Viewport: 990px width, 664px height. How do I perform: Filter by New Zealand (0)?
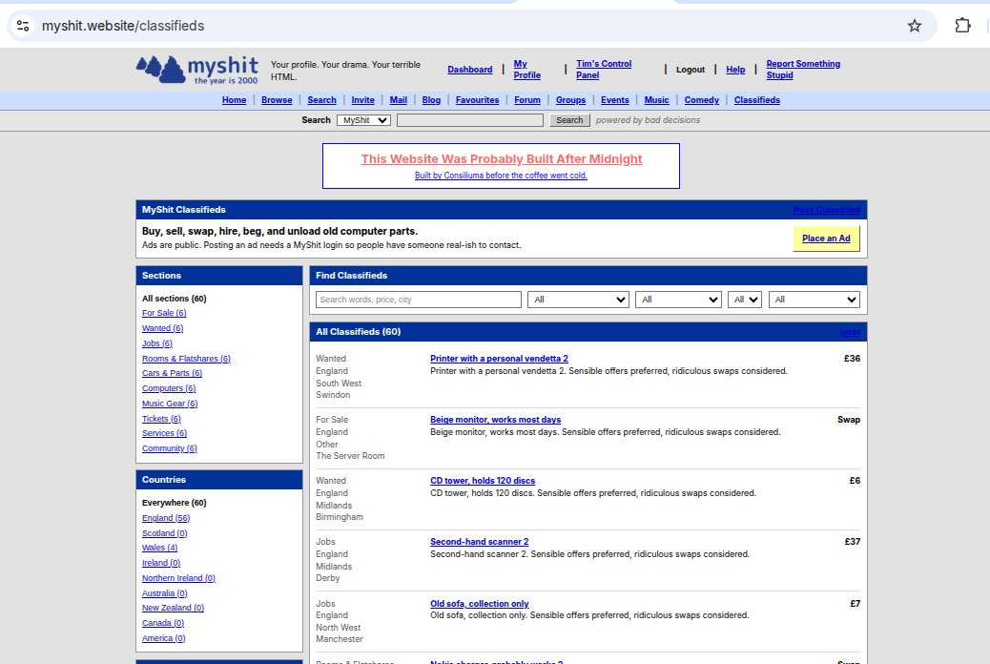pyautogui.click(x=173, y=608)
